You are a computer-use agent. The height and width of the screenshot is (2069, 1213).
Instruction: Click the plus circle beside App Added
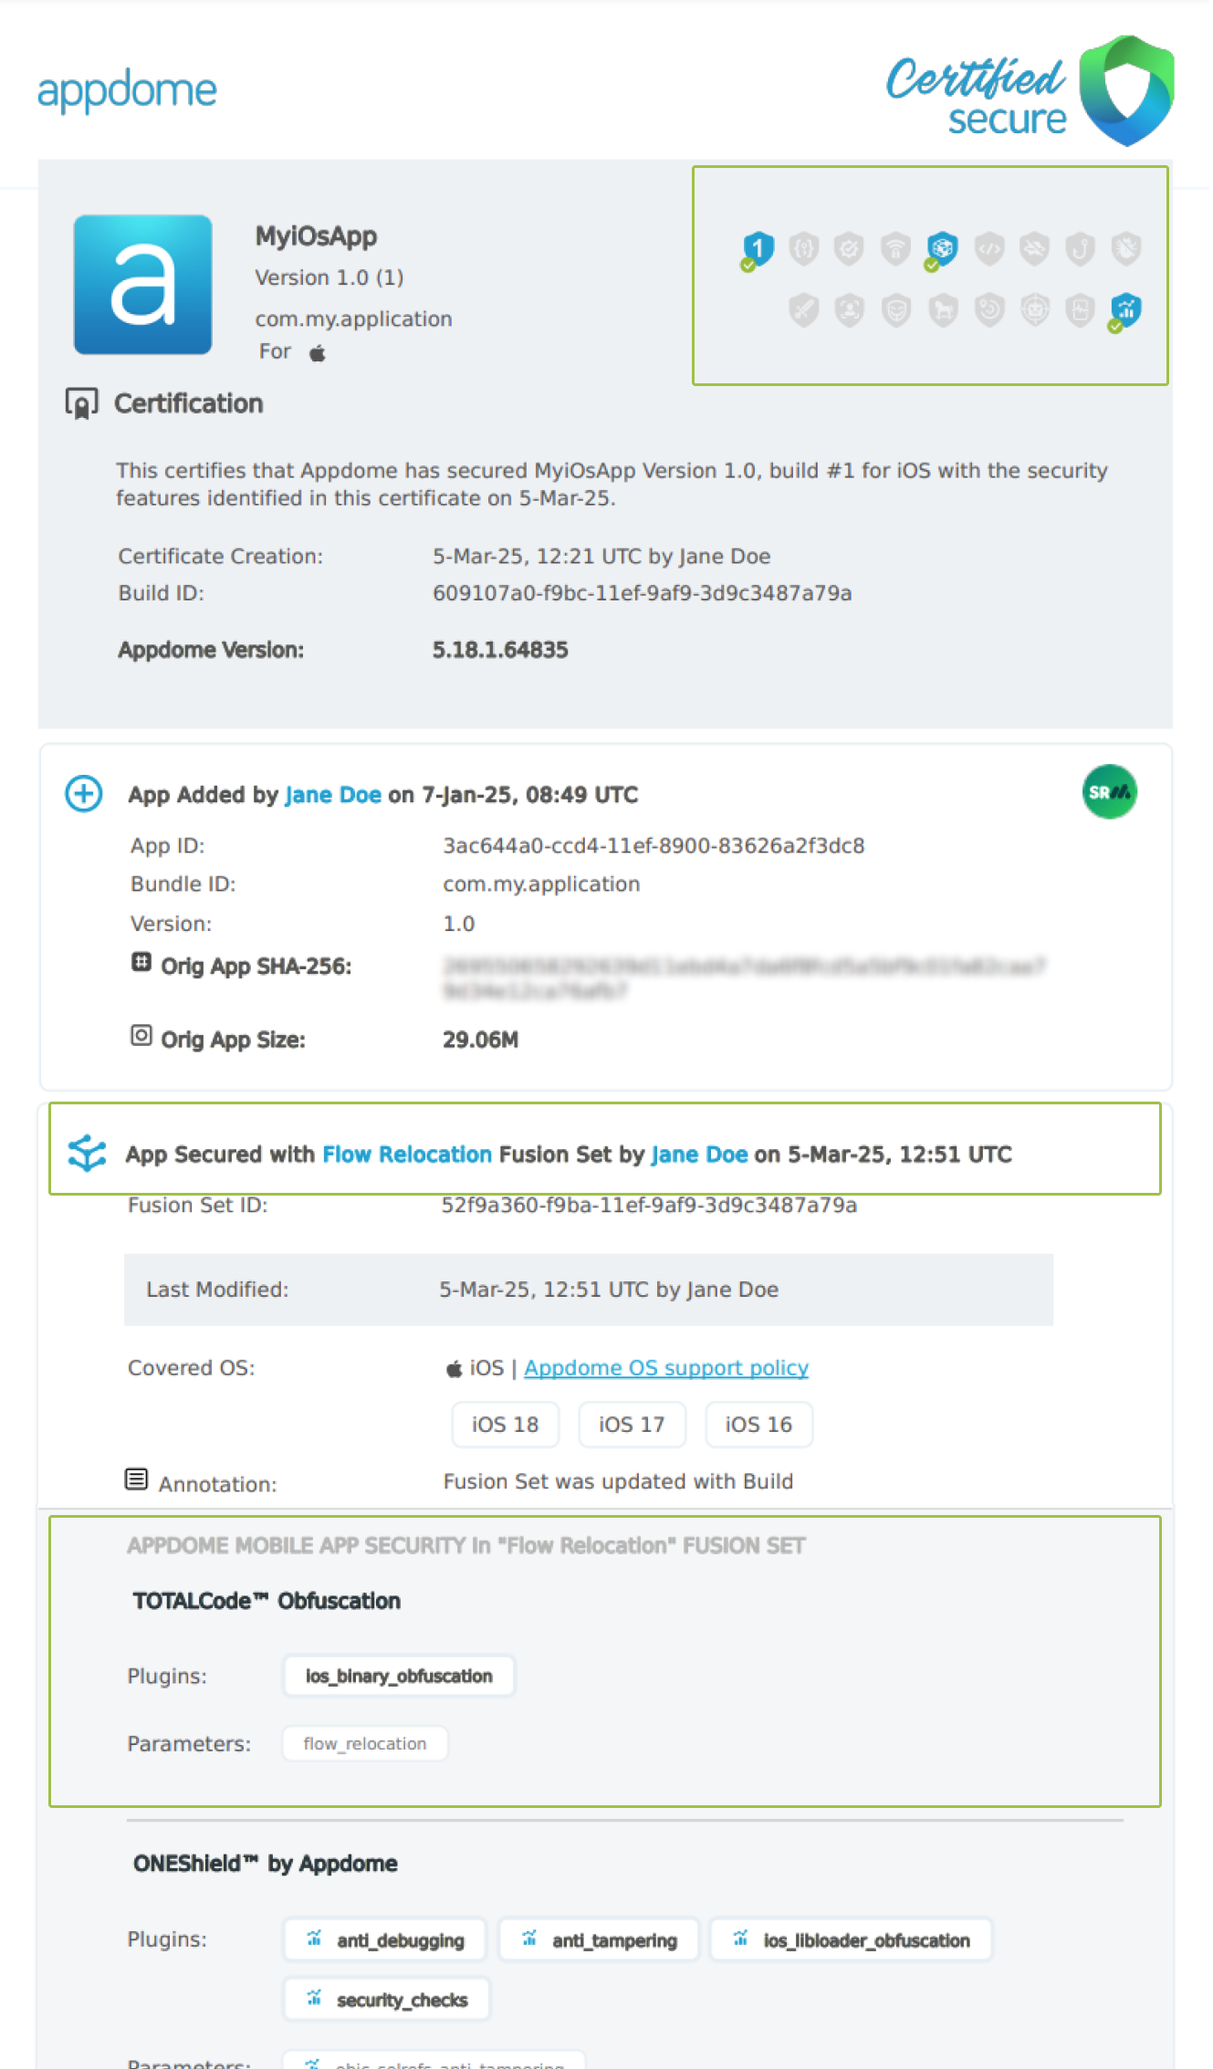tap(83, 793)
